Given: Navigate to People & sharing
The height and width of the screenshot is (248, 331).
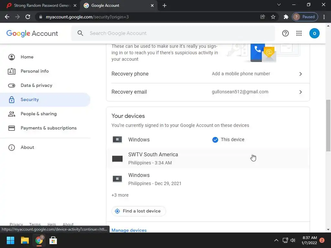Looking at the screenshot, I should pyautogui.click(x=39, y=114).
